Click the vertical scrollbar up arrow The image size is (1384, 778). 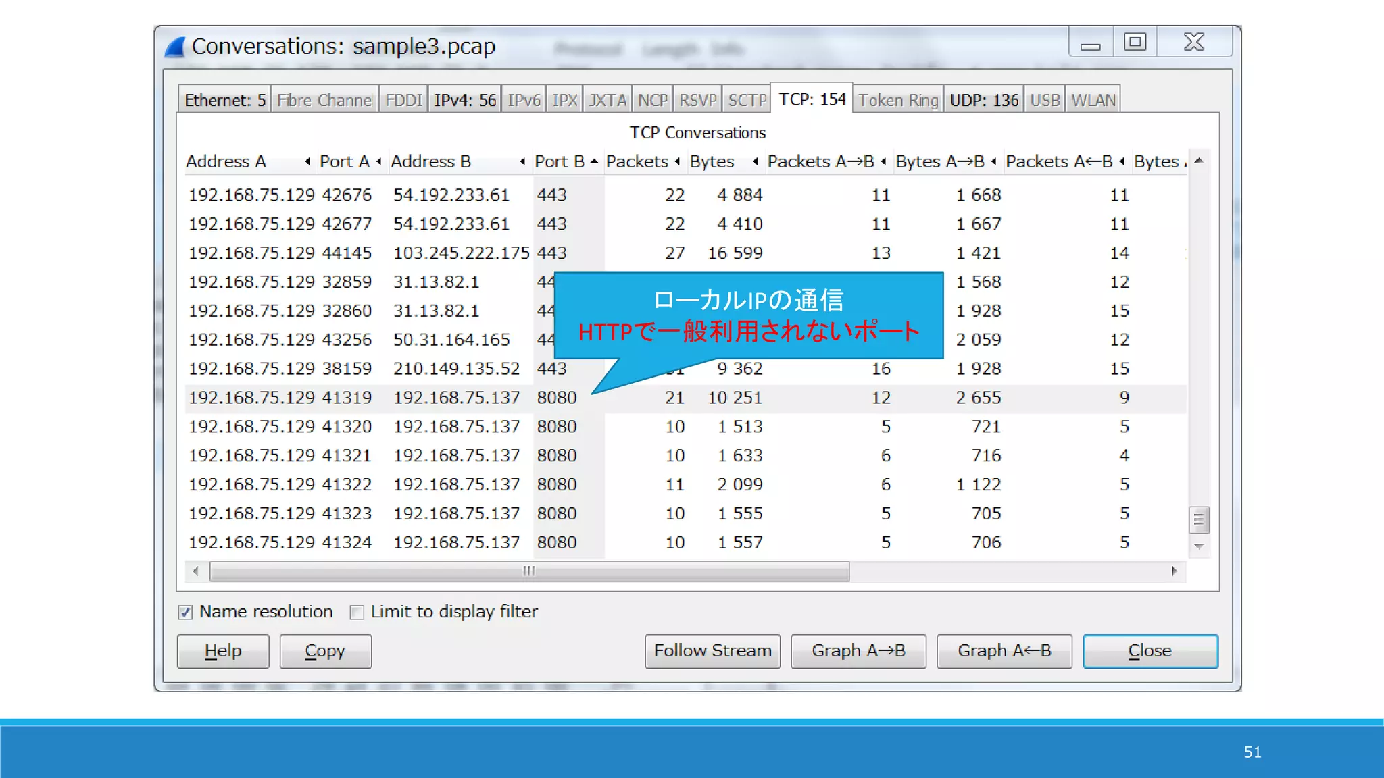tap(1199, 161)
